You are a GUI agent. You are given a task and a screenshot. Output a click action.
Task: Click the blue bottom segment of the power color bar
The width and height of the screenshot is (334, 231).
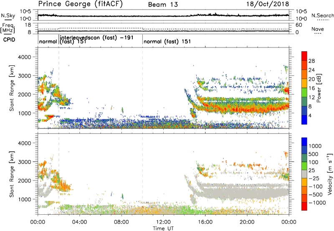(304, 120)
